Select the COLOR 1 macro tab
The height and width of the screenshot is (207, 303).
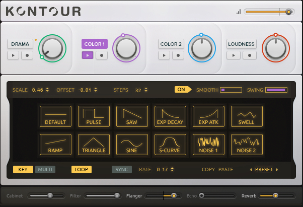pos(95,44)
